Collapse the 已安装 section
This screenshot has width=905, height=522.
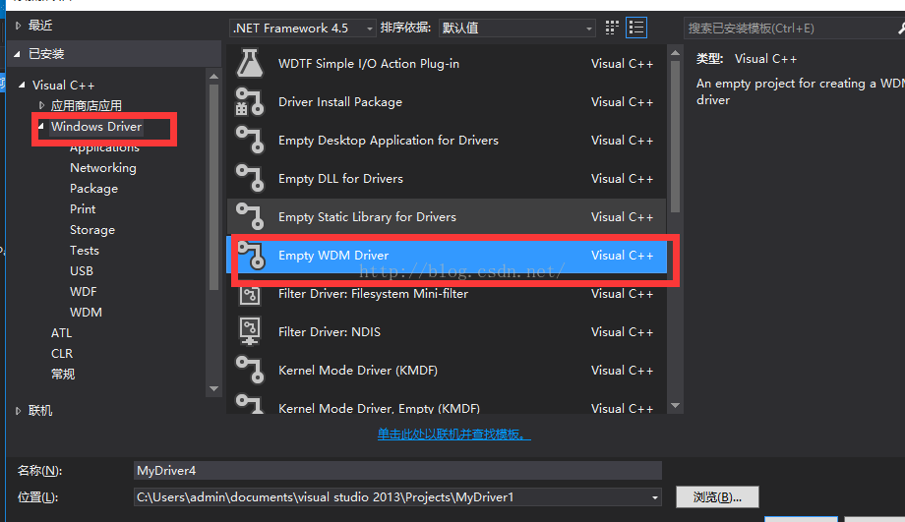(18, 54)
